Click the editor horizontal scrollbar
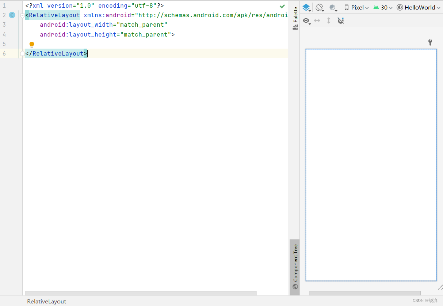This screenshot has height=306, width=443. [x=141, y=293]
